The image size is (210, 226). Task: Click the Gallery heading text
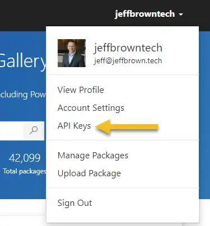(x=23, y=61)
